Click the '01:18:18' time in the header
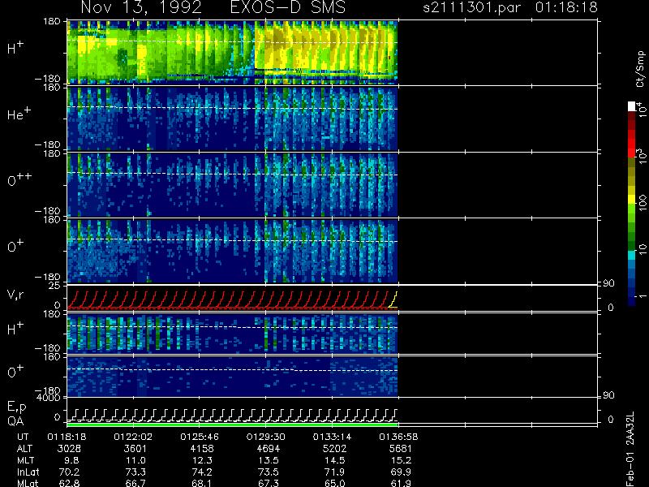This screenshot has height=487, width=649. 566,7
